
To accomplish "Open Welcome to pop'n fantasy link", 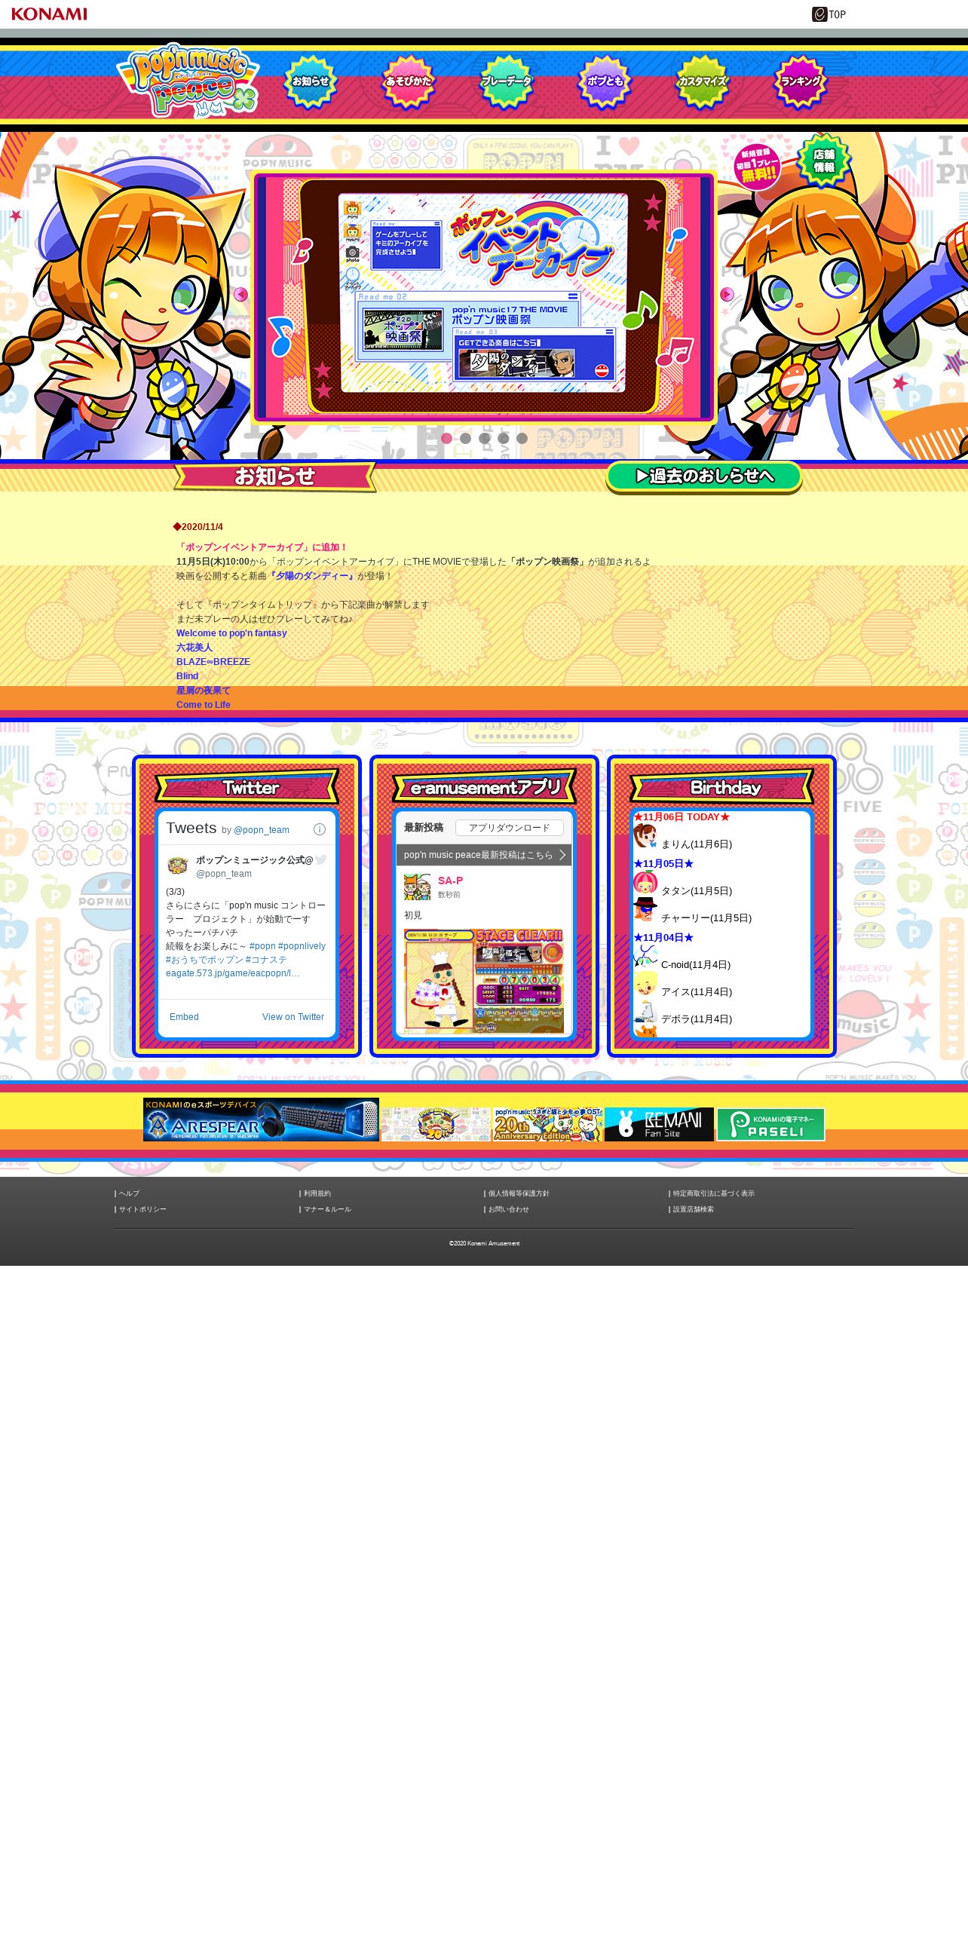I will tap(231, 633).
